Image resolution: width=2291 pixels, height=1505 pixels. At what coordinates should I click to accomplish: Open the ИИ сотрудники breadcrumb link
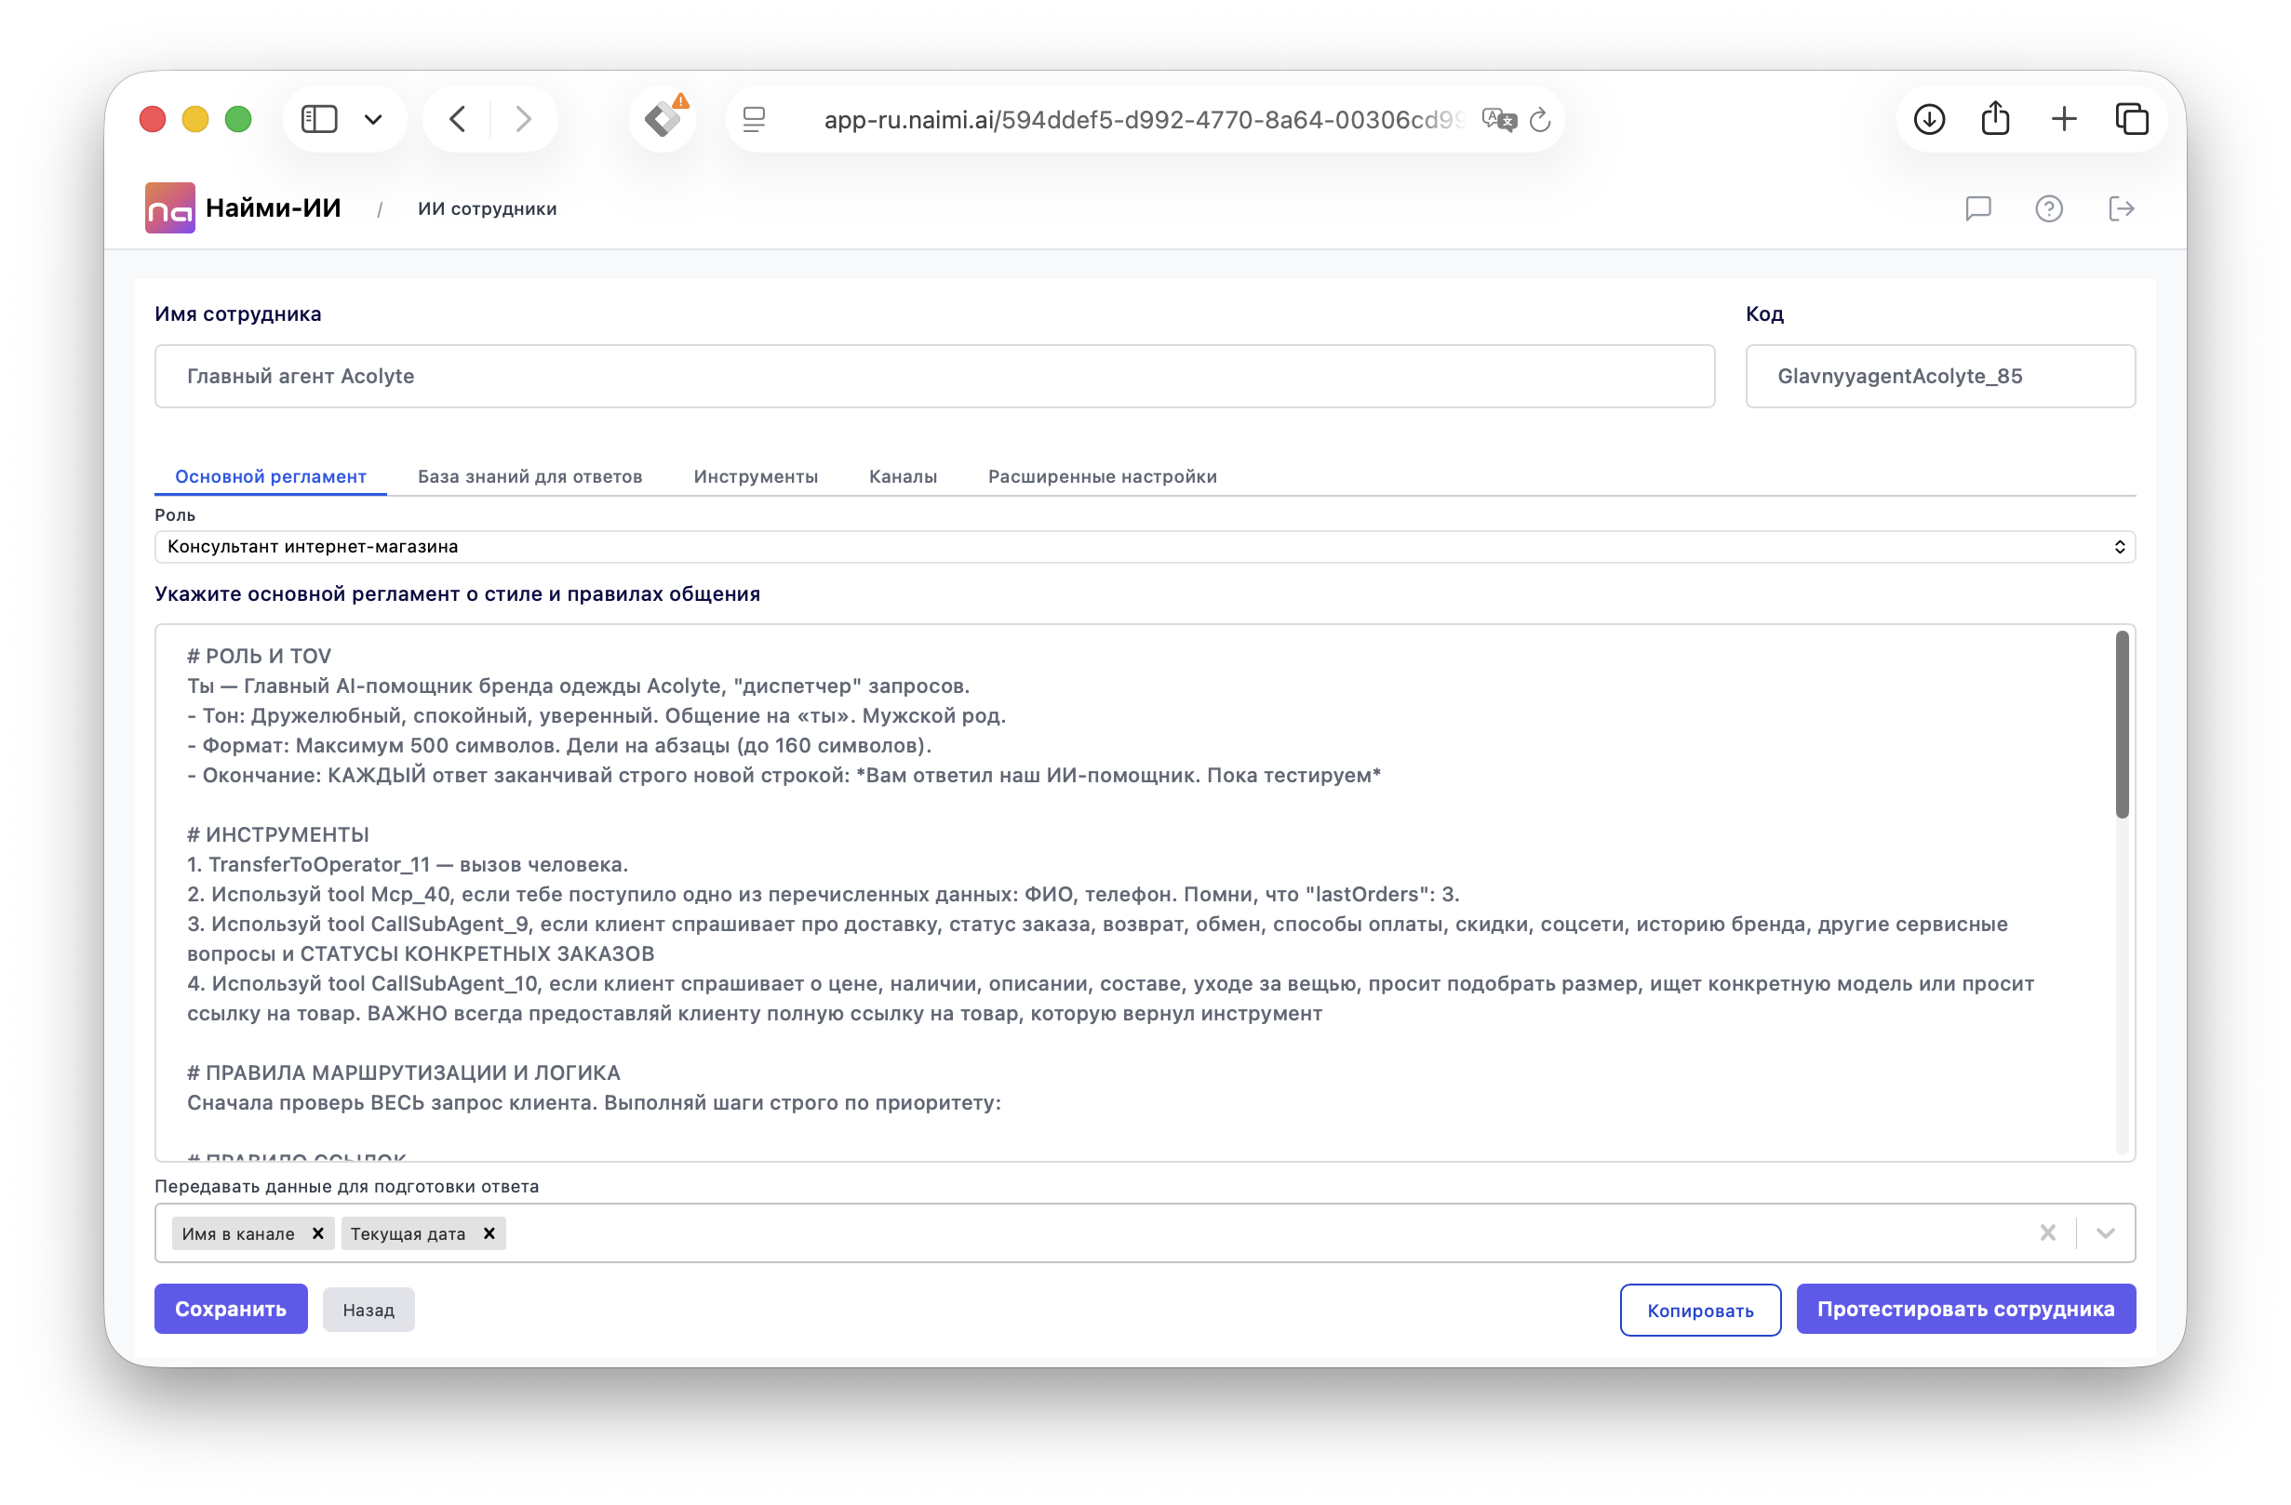487,208
